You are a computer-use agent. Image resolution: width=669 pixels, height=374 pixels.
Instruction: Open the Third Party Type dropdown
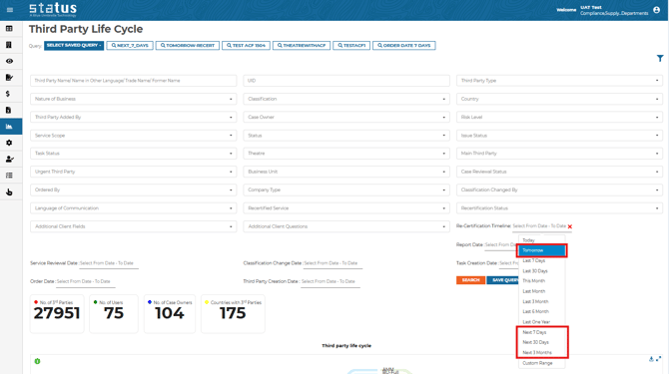(x=559, y=81)
